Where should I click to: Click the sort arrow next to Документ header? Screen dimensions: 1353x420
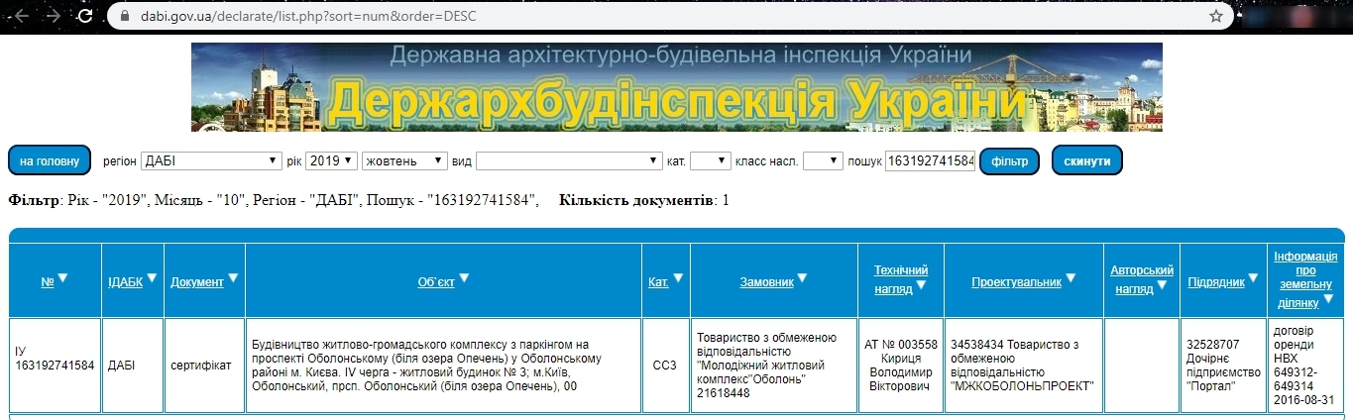[233, 279]
